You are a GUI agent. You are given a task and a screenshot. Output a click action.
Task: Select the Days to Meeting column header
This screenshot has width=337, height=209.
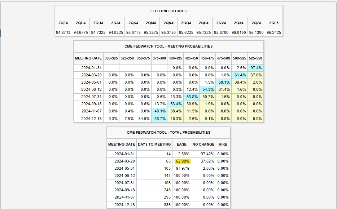[154, 144]
